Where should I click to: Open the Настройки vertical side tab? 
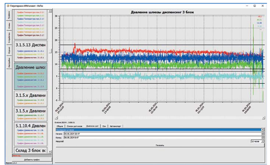click(x=9, y=62)
